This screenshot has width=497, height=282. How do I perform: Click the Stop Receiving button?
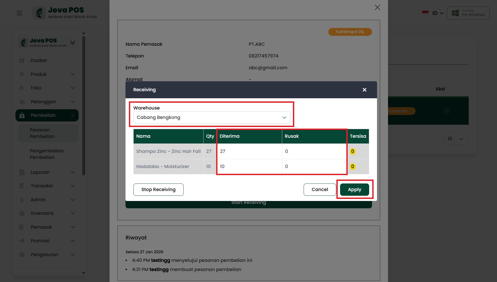point(158,189)
